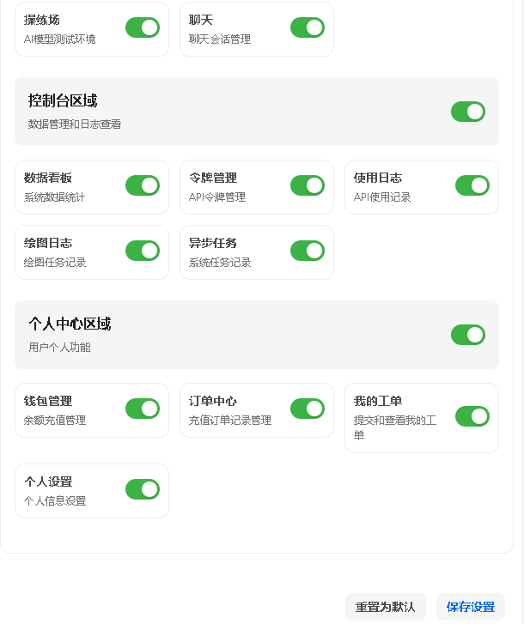Toggle the 我的工单 switch
The height and width of the screenshot is (624, 524).
coord(472,416)
